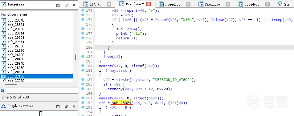The height and width of the screenshot is (116, 294).
Task: Toggle breakpoint dot on line 192
Action: [x=83, y=102]
